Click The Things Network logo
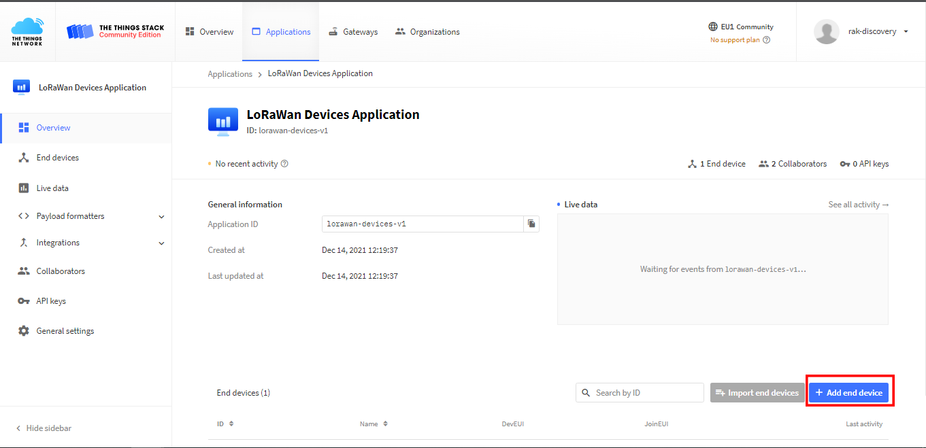 pos(27,31)
